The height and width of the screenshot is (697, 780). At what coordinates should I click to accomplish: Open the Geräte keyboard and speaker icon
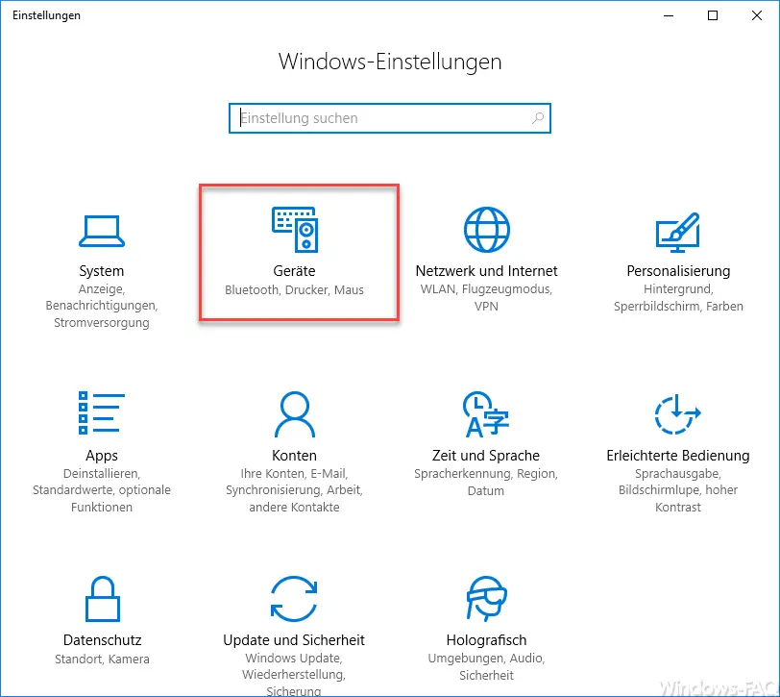295,230
